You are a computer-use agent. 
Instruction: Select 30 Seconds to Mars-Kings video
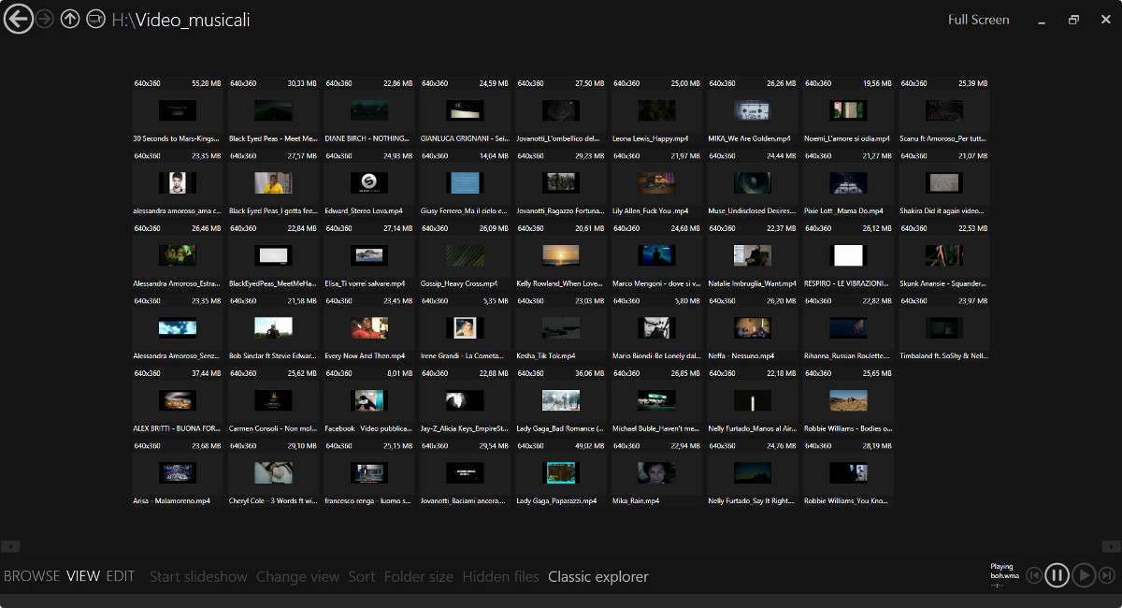[178, 111]
